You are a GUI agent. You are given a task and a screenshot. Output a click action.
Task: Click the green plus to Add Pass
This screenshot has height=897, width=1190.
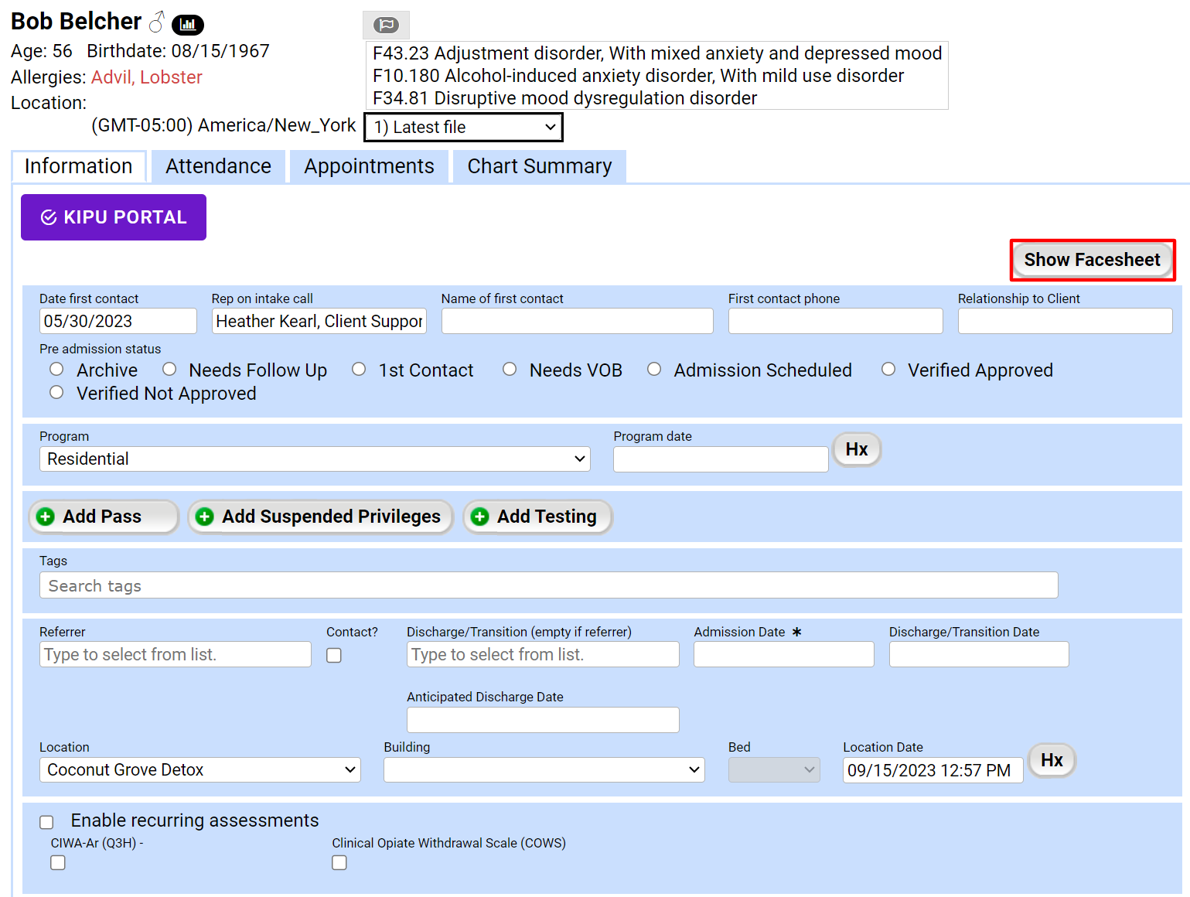pos(45,517)
